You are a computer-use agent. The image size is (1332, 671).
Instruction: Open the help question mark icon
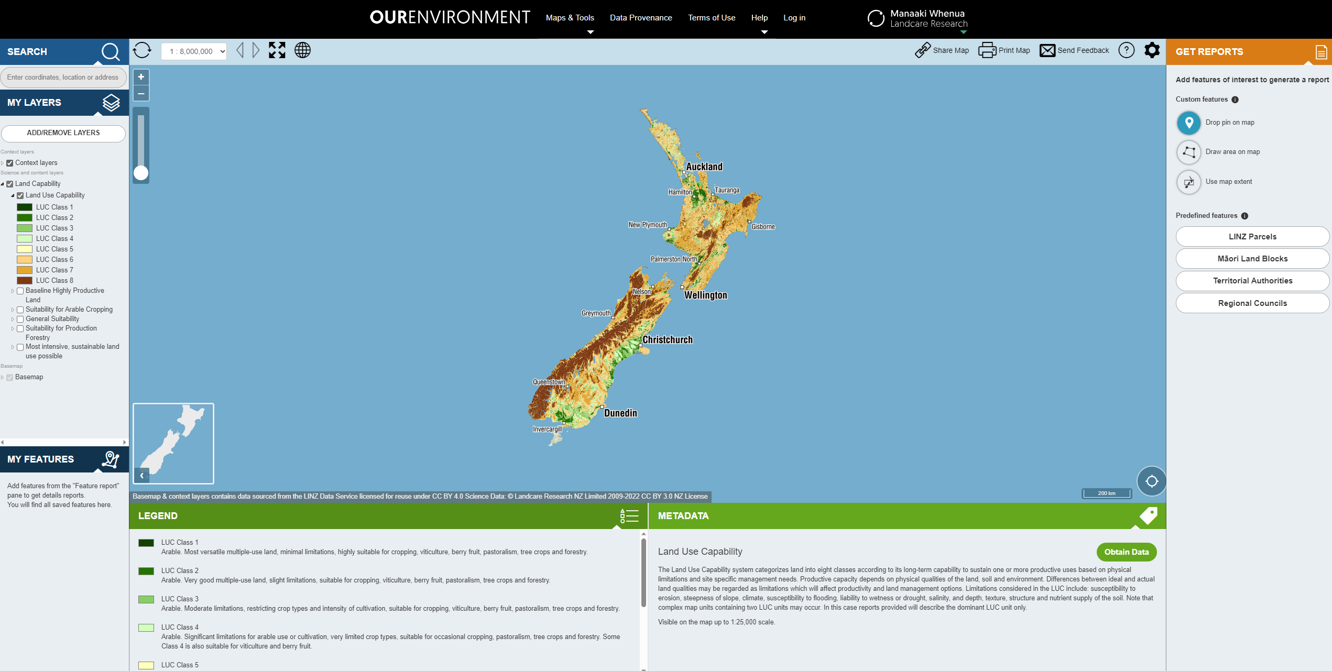1126,50
